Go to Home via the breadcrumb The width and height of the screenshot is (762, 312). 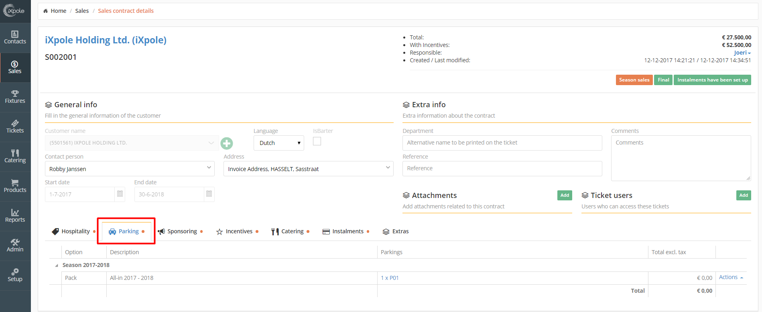point(59,11)
